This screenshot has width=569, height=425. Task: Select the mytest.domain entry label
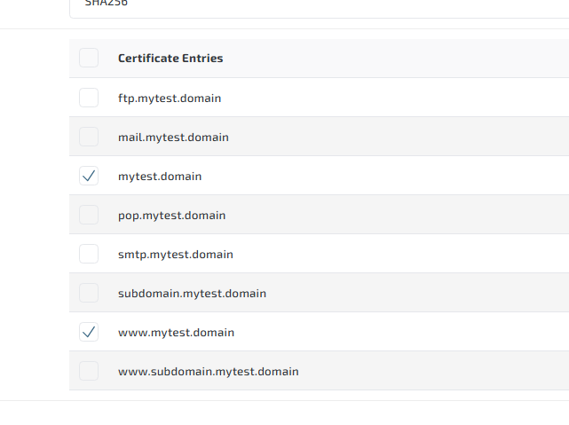160,177
